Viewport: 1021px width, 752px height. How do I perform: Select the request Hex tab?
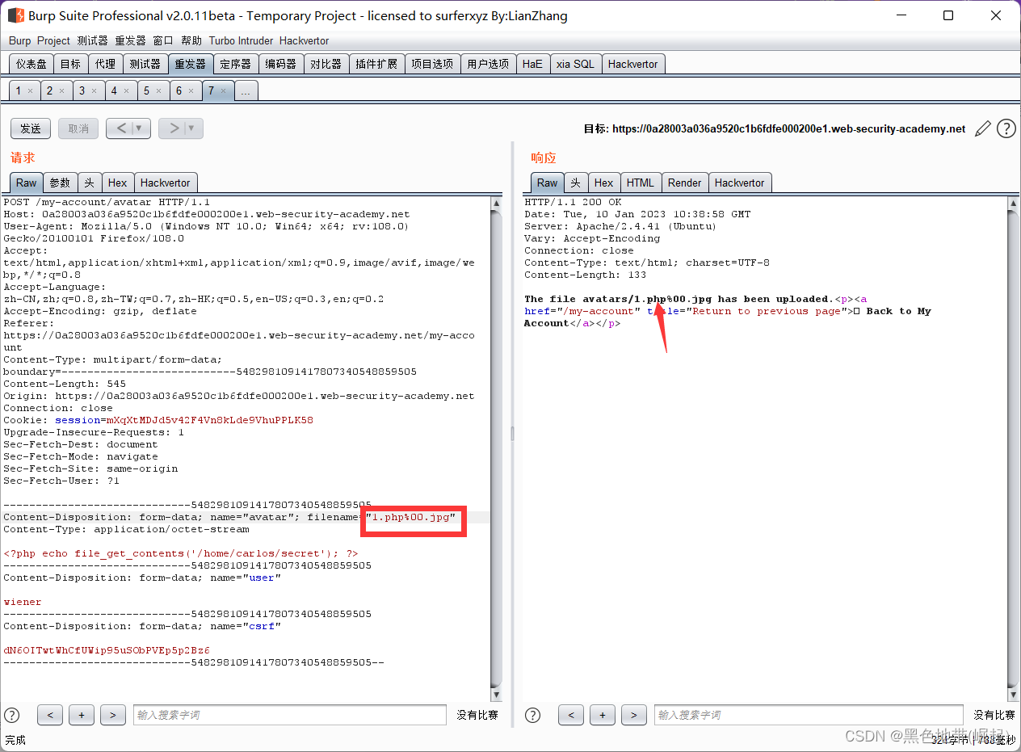pos(118,183)
